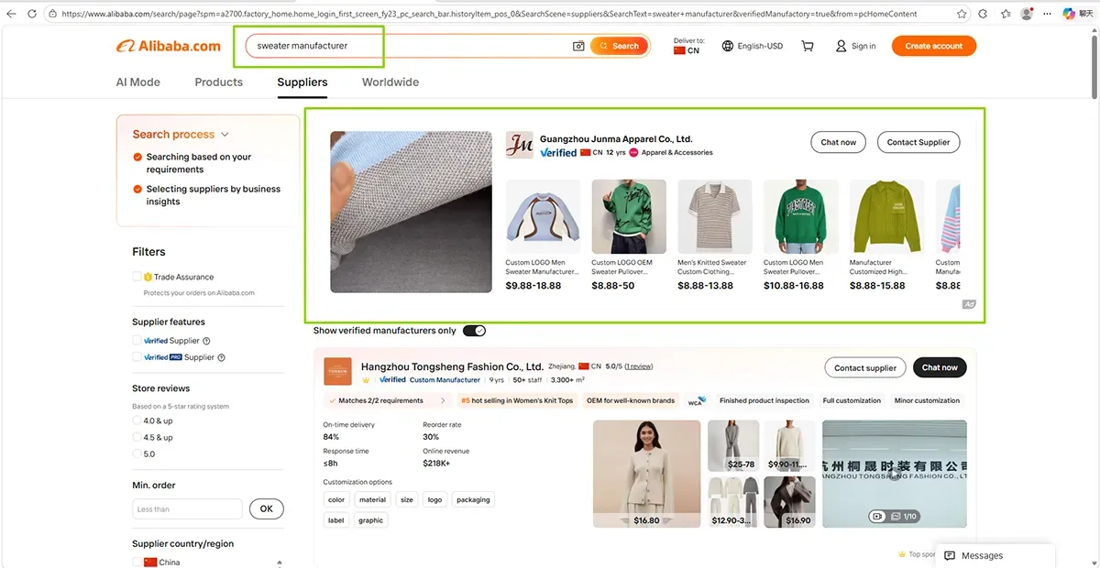
Task: Open image search camera icon
Action: coord(578,46)
